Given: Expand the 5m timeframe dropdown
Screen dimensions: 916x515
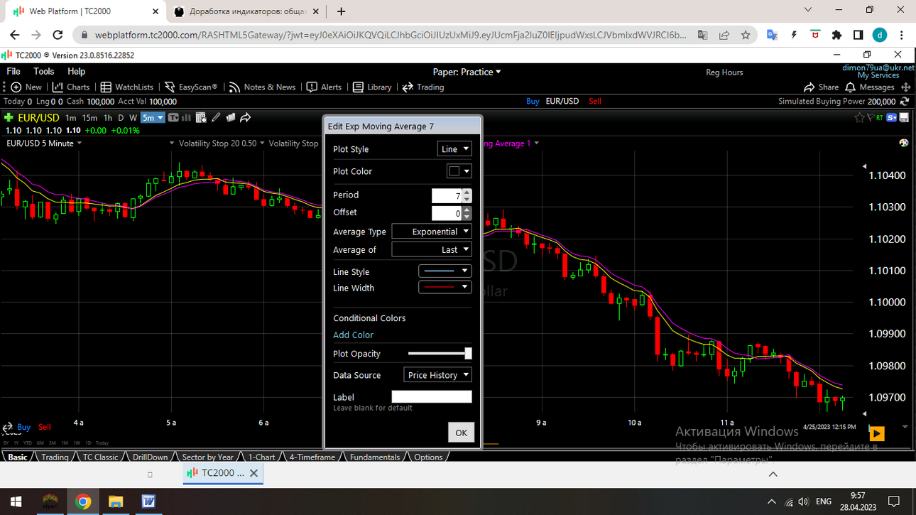Looking at the screenshot, I should 153,117.
